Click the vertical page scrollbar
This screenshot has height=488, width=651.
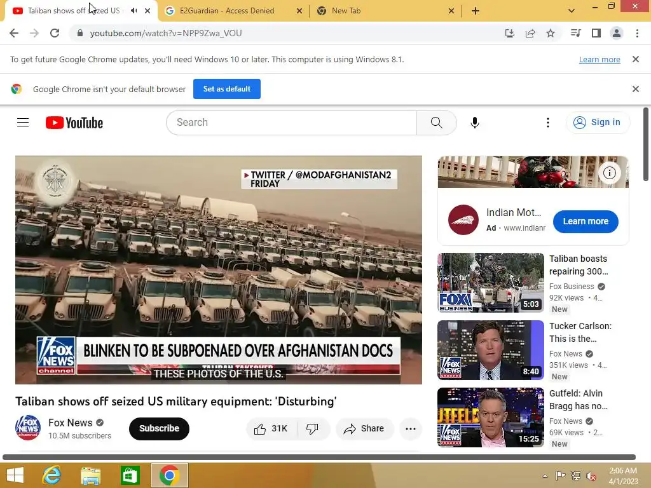pos(646,144)
